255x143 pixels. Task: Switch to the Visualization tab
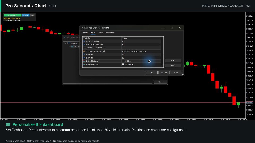[x=109, y=33]
